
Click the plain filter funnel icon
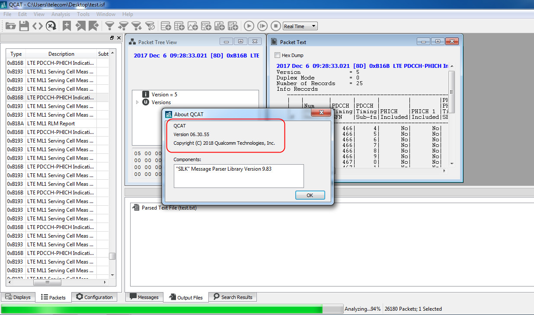(110, 26)
